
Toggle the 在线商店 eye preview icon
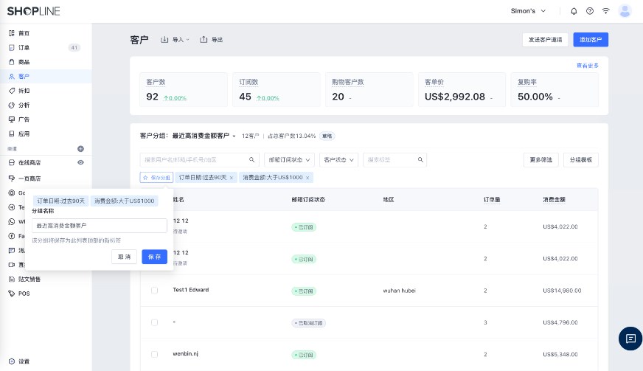click(x=80, y=162)
